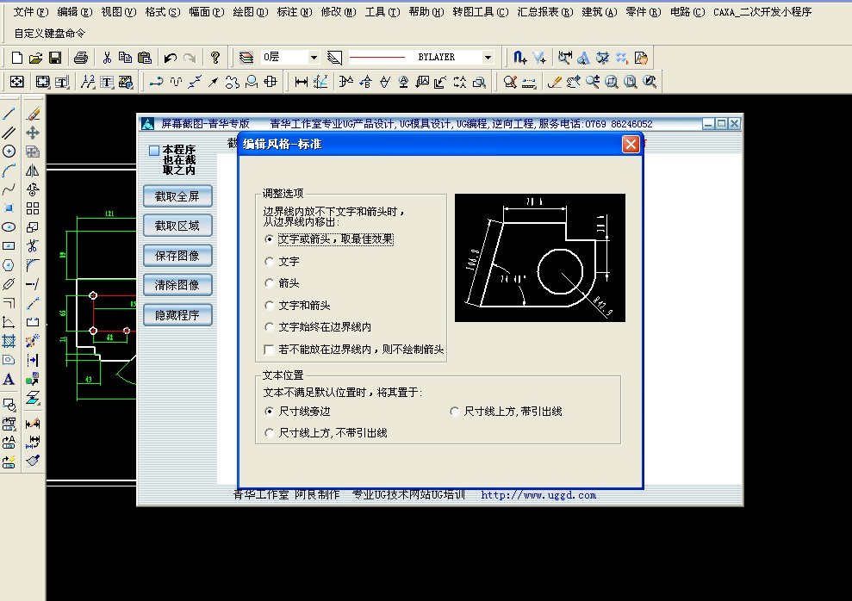852x601 pixels.
Task: Select the Line drawing tool
Action: 9,114
